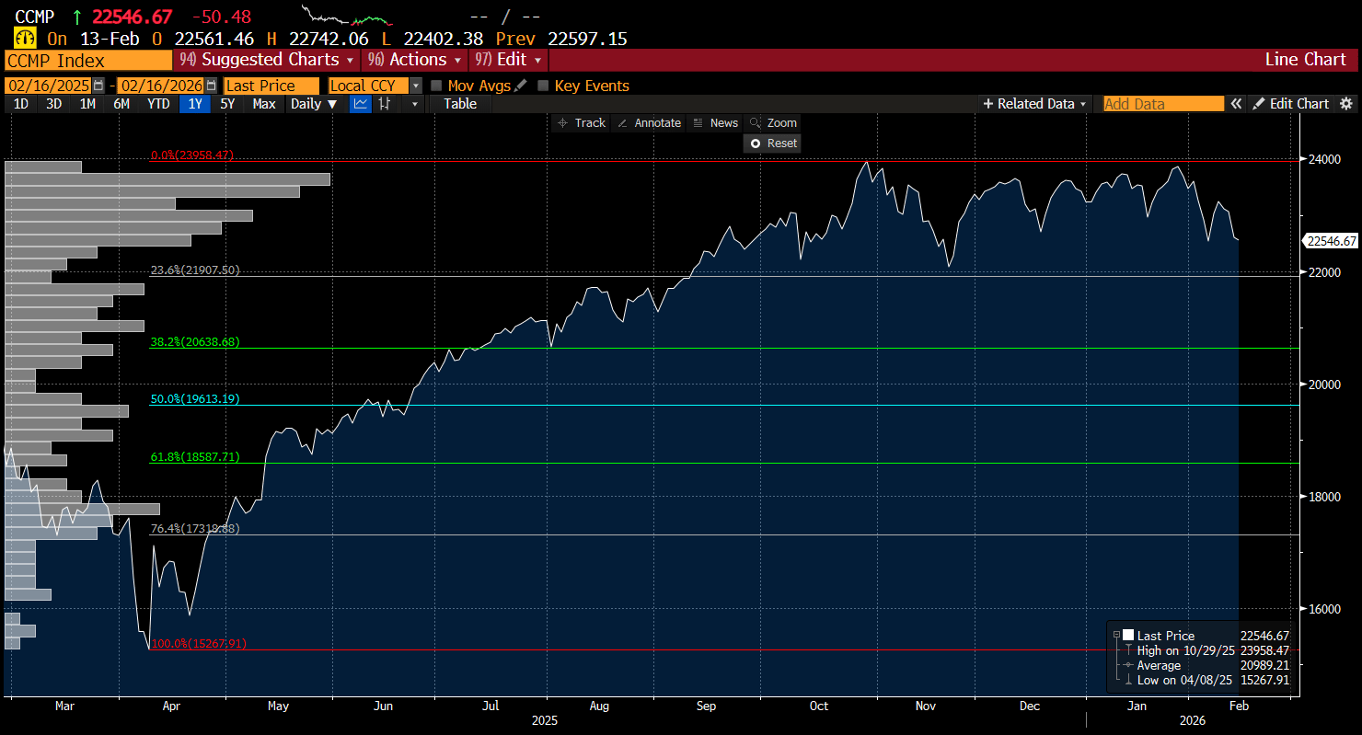Enable the Key Events checkbox

pyautogui.click(x=543, y=86)
